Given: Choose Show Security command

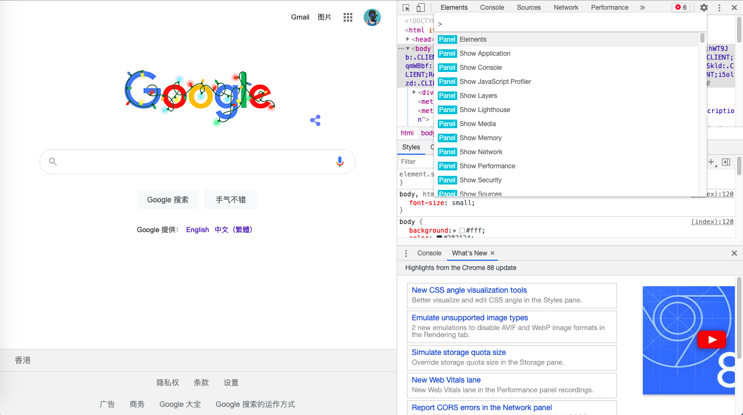Looking at the screenshot, I should [567, 180].
